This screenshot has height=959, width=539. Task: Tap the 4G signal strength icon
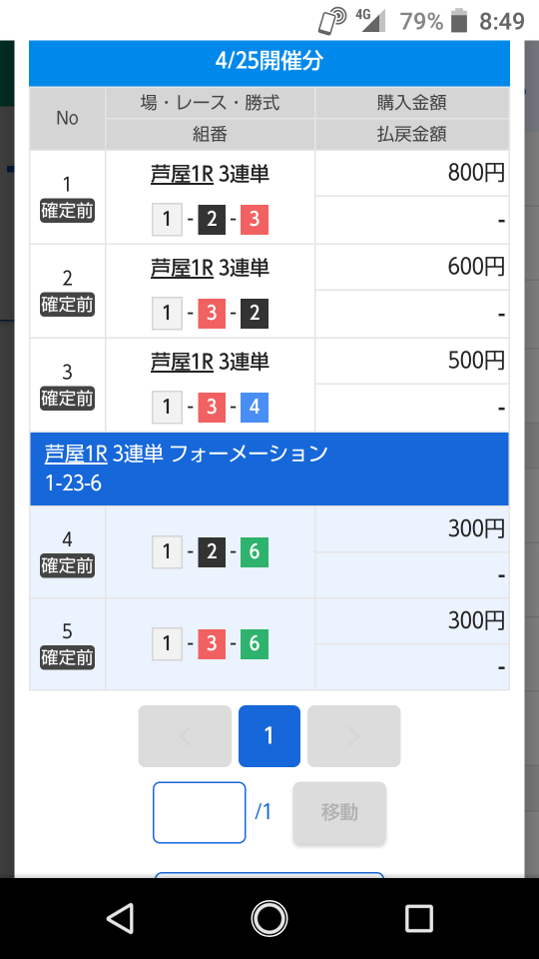pyautogui.click(x=371, y=20)
